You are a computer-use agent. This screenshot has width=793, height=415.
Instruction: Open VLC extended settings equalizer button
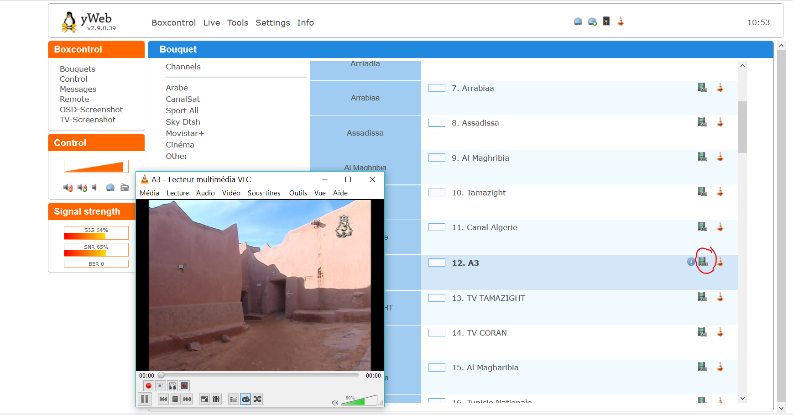[x=216, y=399]
